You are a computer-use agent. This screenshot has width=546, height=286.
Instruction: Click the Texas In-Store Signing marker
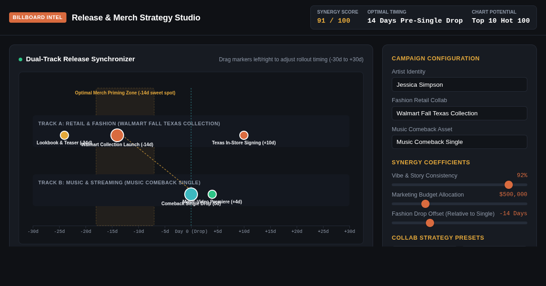244,135
